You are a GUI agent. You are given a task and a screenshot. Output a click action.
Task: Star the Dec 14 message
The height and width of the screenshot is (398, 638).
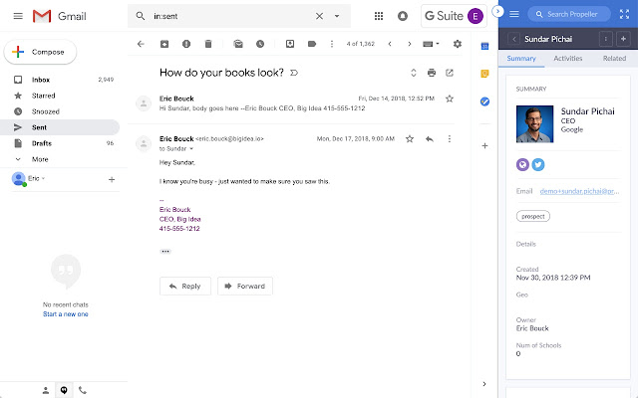pos(450,99)
